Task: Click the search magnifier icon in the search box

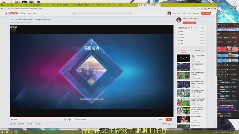Action: click(x=130, y=13)
